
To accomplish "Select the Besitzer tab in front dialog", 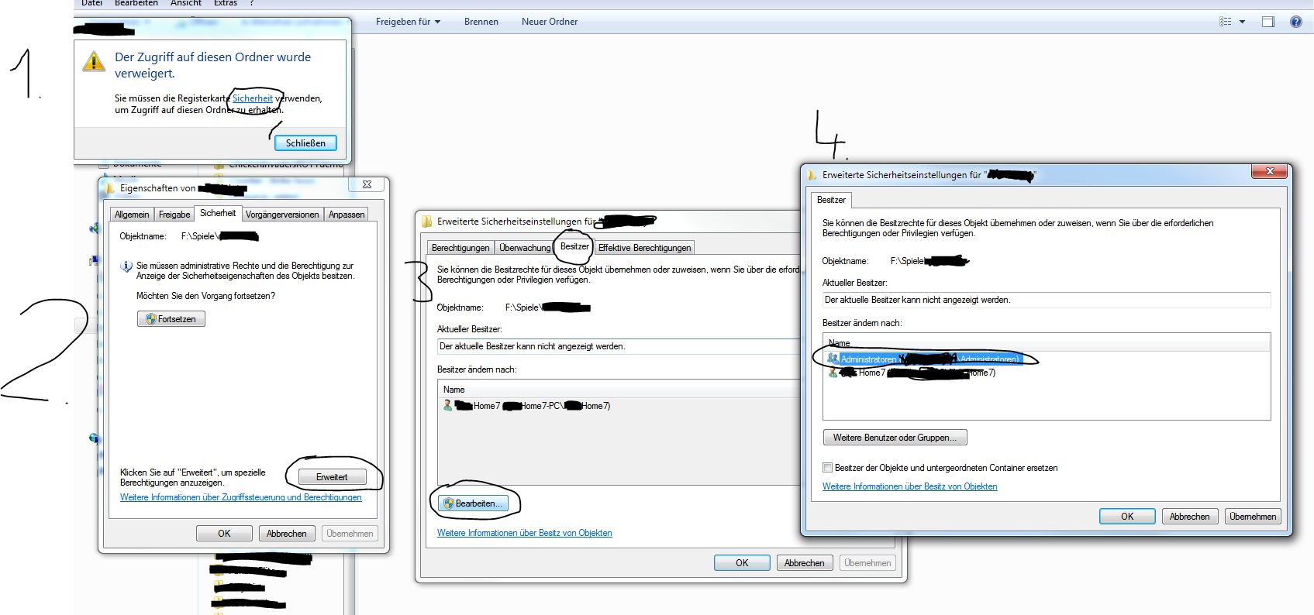I will pos(831,200).
